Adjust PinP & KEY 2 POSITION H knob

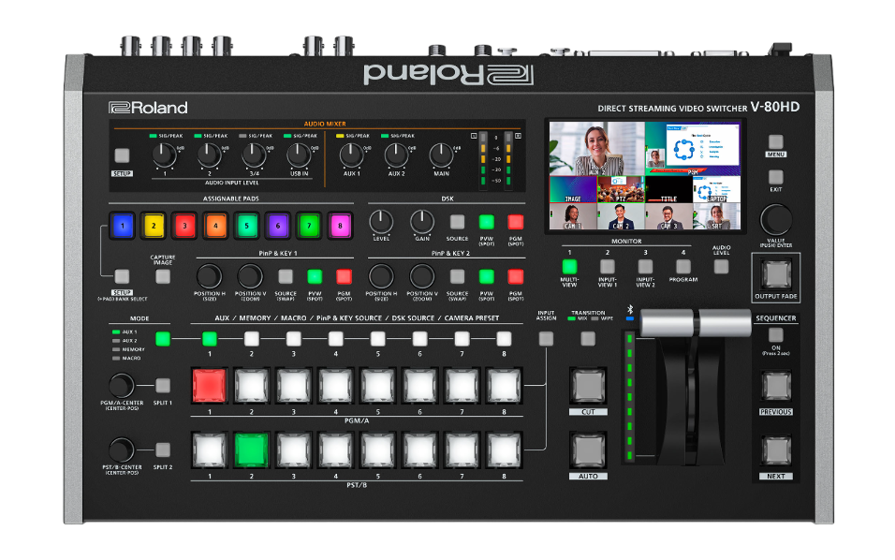381,276
